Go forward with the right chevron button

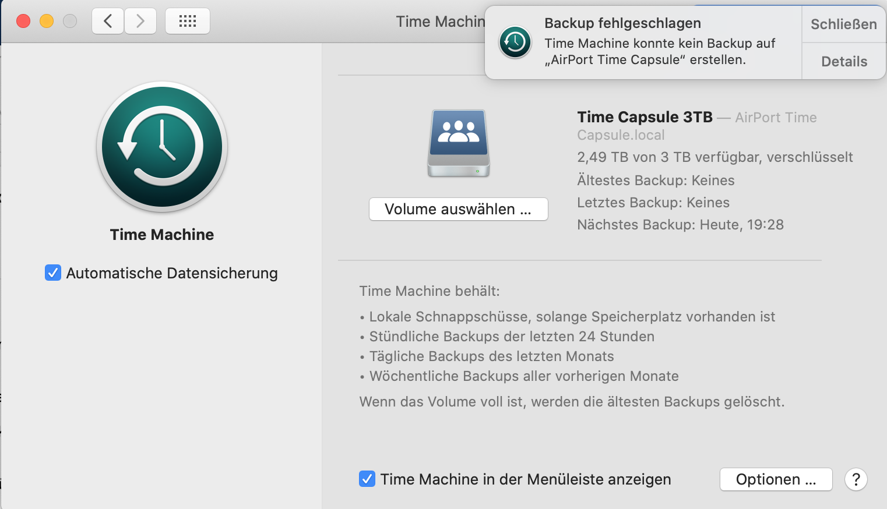pyautogui.click(x=140, y=22)
